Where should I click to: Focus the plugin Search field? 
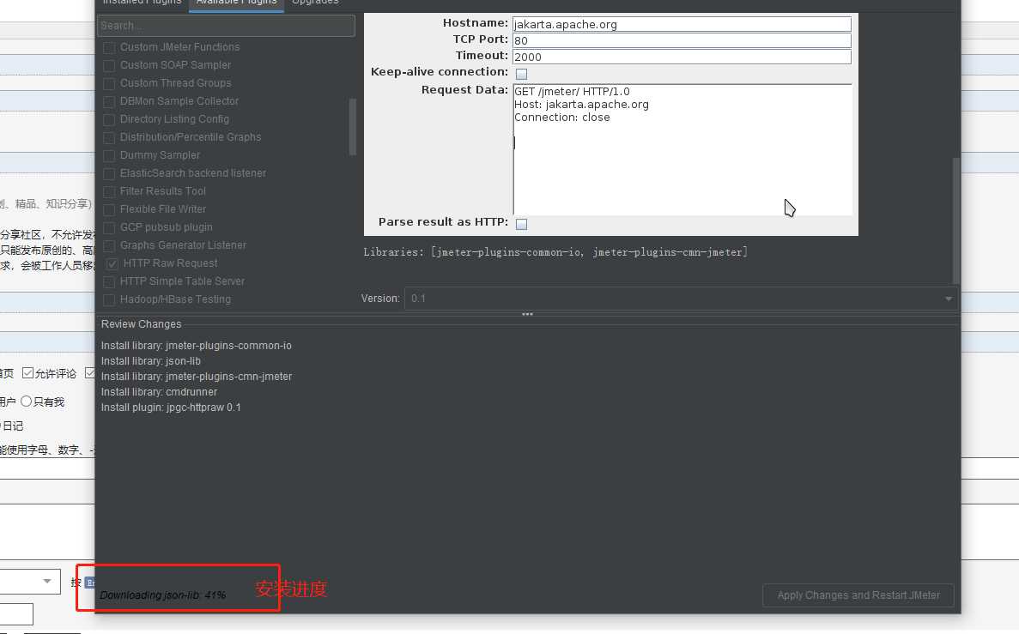click(226, 26)
